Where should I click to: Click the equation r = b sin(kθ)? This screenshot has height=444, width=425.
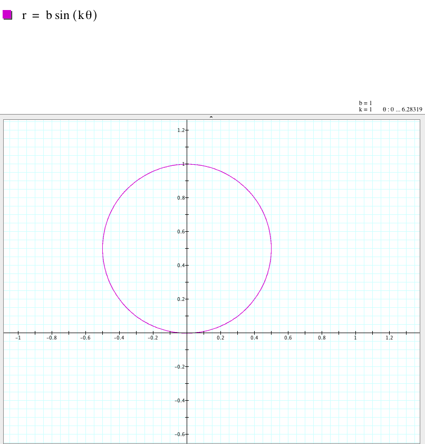(x=59, y=15)
